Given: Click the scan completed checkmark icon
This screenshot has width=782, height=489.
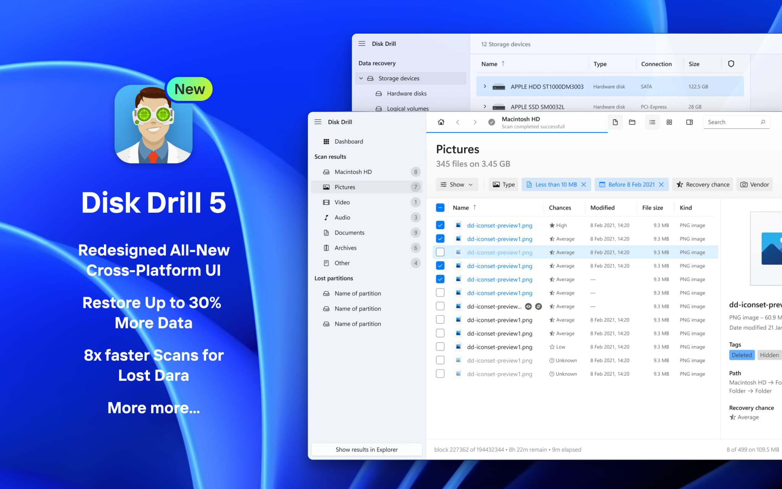Looking at the screenshot, I should click(491, 122).
